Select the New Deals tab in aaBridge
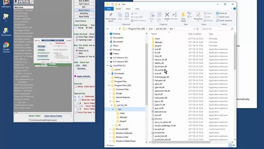The width and height of the screenshot is (264, 149). [x=84, y=17]
